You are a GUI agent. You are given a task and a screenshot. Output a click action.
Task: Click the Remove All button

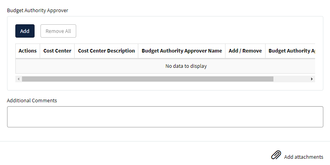pos(58,31)
